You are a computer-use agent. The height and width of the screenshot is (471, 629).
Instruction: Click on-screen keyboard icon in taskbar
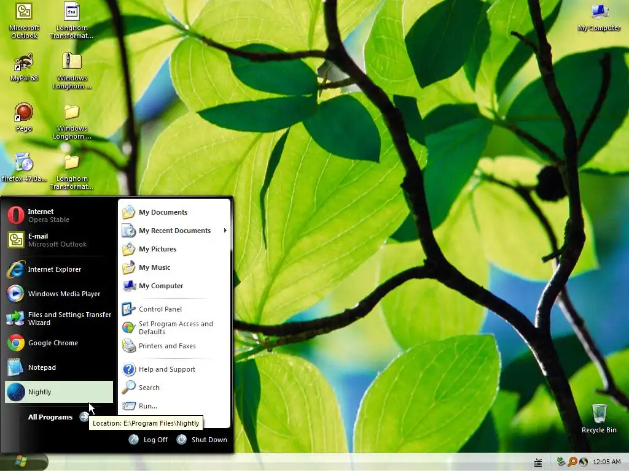[x=538, y=462]
